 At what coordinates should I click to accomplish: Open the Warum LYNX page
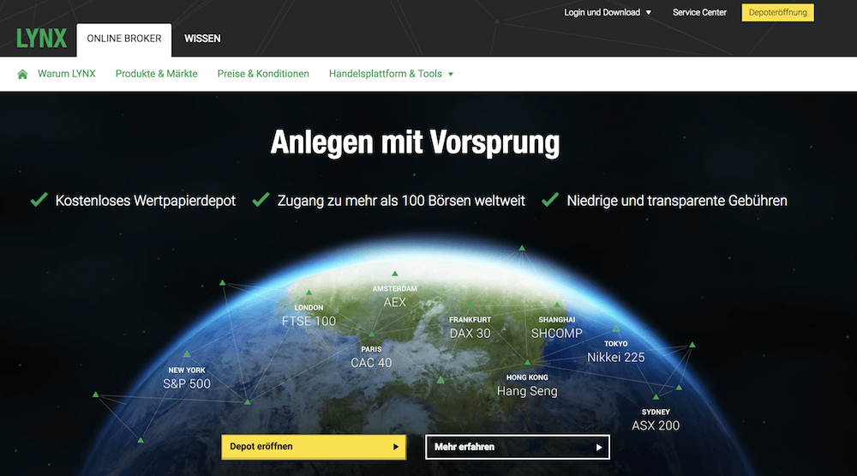click(67, 74)
